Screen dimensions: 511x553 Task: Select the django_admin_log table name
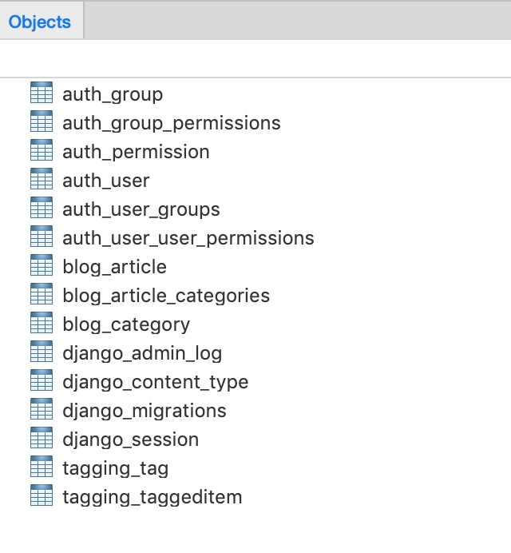[142, 353]
